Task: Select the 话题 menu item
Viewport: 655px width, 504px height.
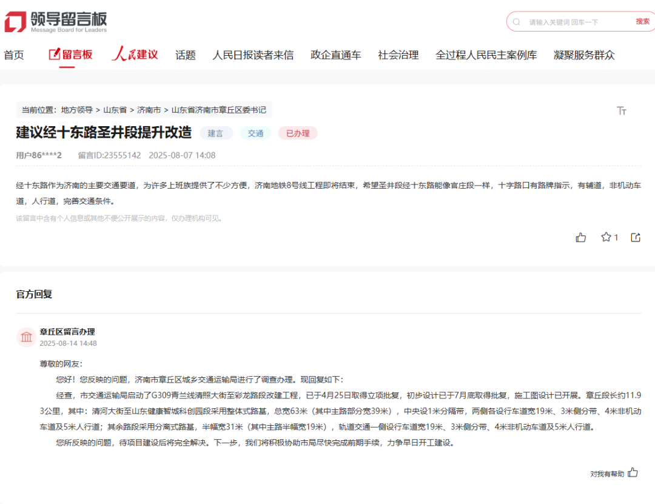Action: click(x=186, y=55)
